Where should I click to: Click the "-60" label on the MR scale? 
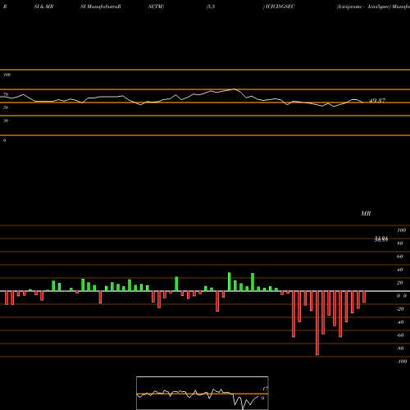pos(400,335)
